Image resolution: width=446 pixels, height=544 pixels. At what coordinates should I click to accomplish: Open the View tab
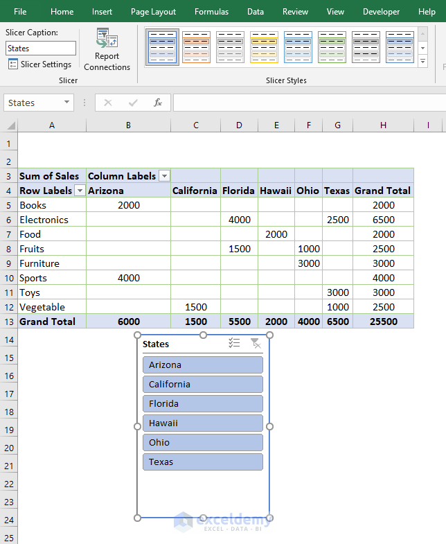coord(335,12)
